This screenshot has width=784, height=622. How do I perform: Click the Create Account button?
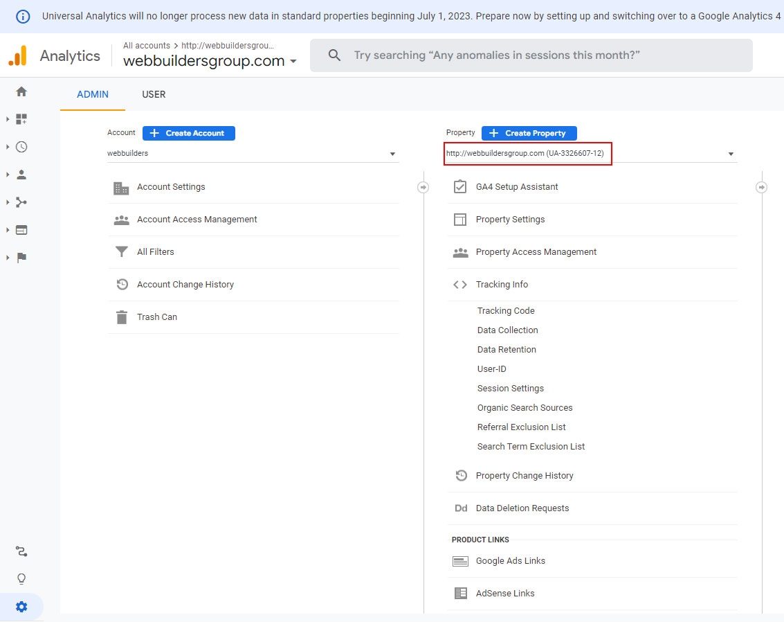[188, 133]
